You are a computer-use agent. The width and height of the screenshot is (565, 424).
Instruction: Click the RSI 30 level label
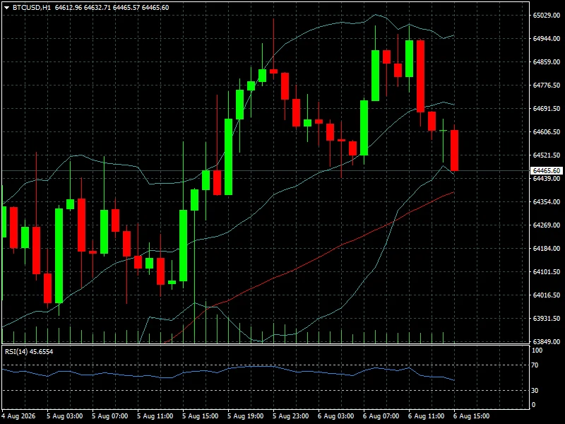click(x=535, y=391)
